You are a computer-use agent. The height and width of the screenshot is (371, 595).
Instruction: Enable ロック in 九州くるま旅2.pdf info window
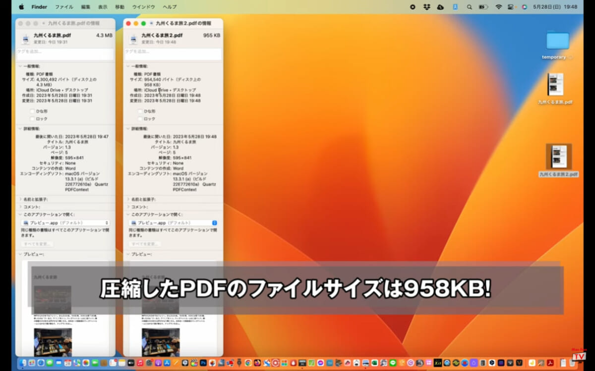[x=140, y=119]
